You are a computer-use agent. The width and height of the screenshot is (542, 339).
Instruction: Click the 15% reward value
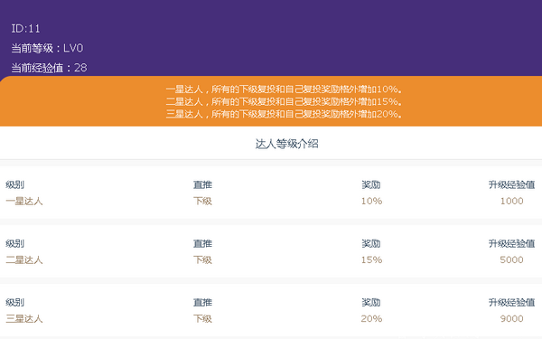click(x=371, y=259)
